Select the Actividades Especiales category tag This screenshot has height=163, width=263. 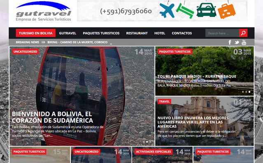click(x=153, y=151)
